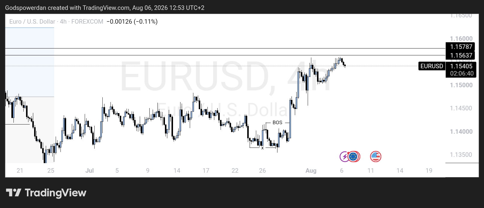Open the purple lightning news event icon

(x=344, y=157)
